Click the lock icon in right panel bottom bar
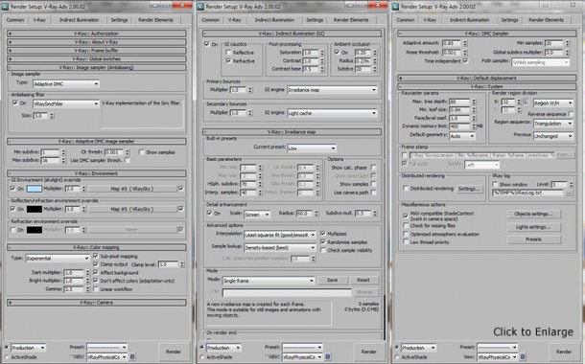 [x=523, y=357]
